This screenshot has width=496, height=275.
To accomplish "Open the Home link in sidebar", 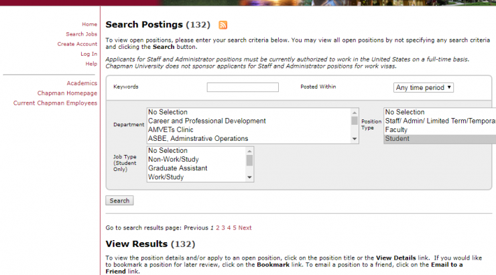I will pos(89,24).
